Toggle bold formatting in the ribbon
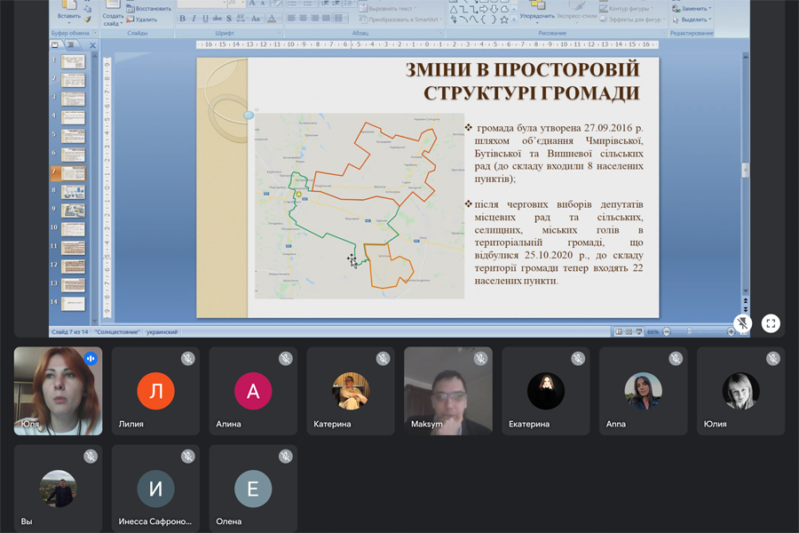 pos(182,18)
